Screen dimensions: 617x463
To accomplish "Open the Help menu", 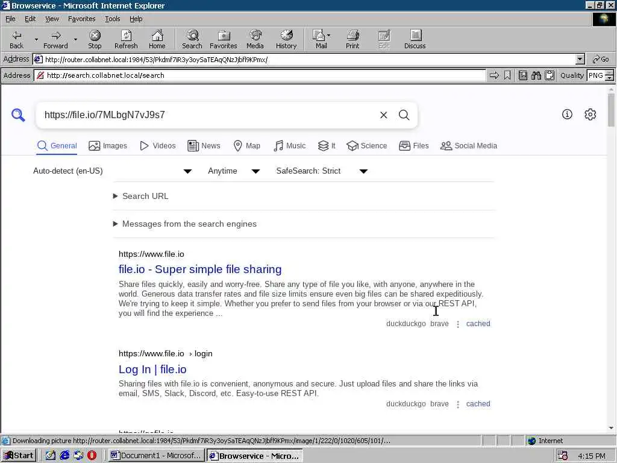I will tap(136, 19).
